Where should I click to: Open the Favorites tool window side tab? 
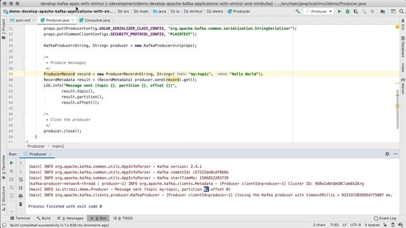pos(3,167)
